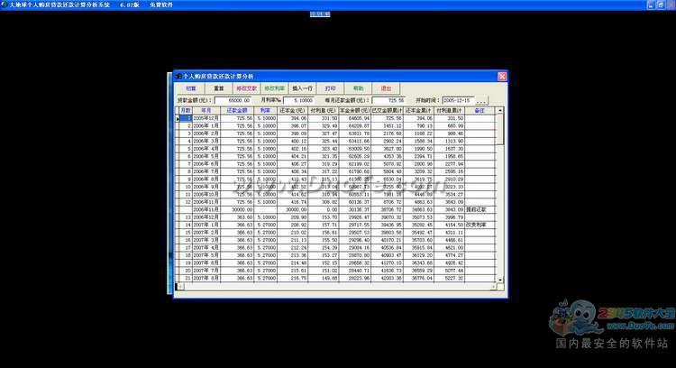Insert a row with 插入一行
Viewport: 676px width, 368px height.
coord(303,89)
